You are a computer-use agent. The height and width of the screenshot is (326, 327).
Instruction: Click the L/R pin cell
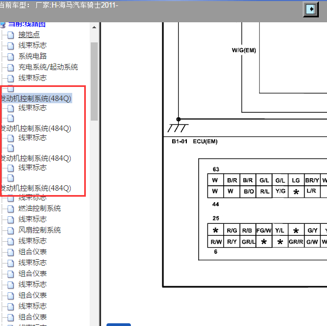[x=312, y=191]
